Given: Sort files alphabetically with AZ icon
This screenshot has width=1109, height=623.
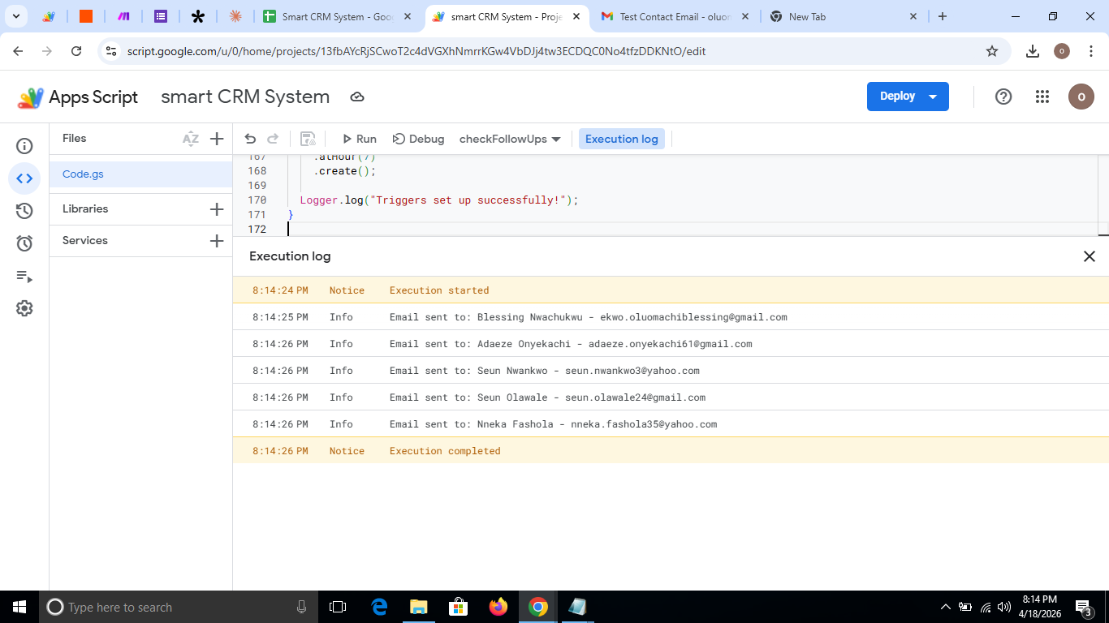Looking at the screenshot, I should point(191,139).
